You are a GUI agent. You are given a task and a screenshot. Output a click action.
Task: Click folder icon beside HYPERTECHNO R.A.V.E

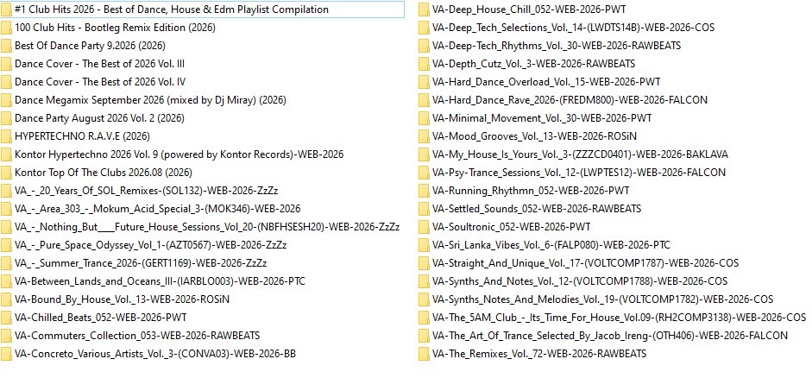tap(6, 136)
